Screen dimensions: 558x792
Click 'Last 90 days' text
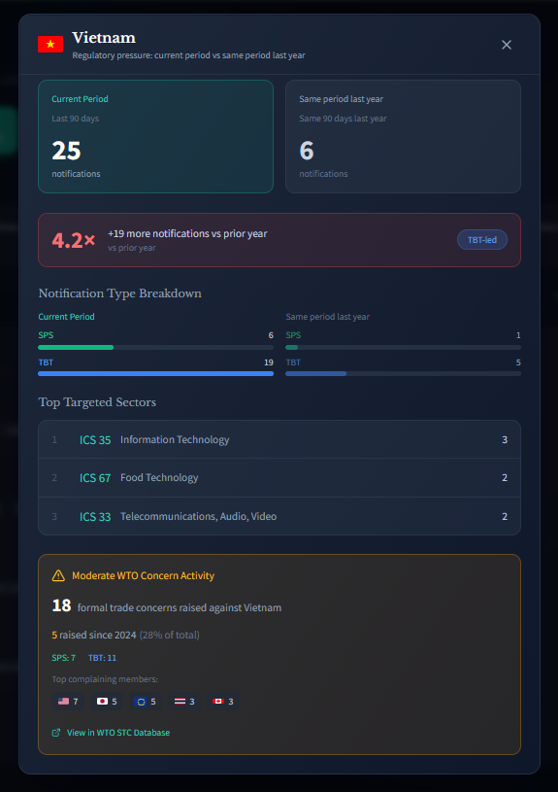[75, 119]
